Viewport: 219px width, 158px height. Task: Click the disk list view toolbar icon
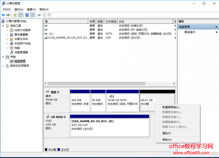coord(50,15)
